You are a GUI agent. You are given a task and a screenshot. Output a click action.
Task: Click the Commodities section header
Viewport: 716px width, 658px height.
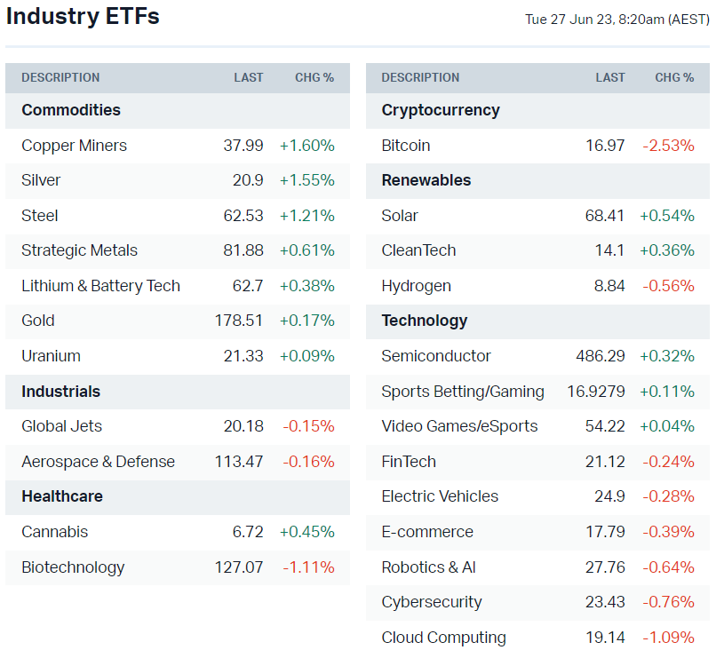coord(71,110)
